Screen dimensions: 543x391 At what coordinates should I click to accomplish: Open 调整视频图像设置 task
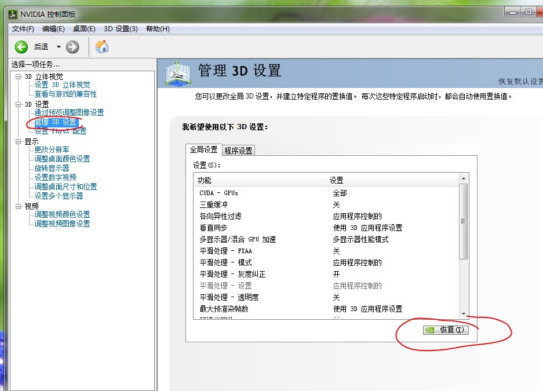pyautogui.click(x=63, y=224)
